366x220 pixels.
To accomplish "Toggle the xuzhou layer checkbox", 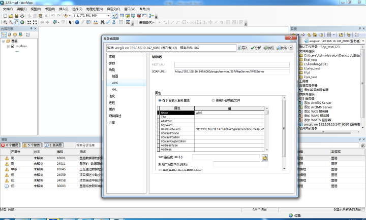I will [x=13, y=46].
